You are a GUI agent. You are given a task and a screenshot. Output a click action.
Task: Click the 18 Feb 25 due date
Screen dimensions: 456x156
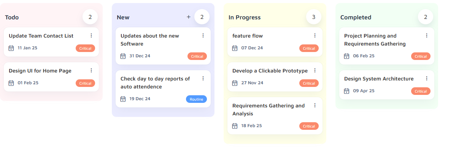tap(251, 126)
